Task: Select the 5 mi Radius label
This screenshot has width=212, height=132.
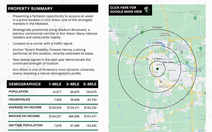Action: tap(157, 27)
